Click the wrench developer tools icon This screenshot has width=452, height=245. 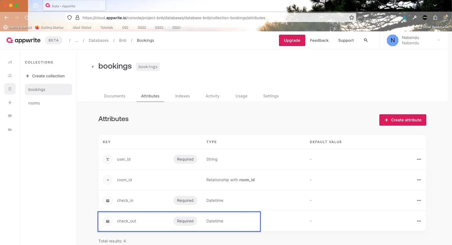coord(415,17)
